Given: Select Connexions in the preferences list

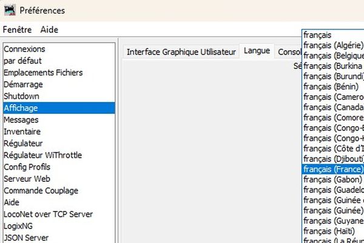Looking at the screenshot, I should coord(24,49).
